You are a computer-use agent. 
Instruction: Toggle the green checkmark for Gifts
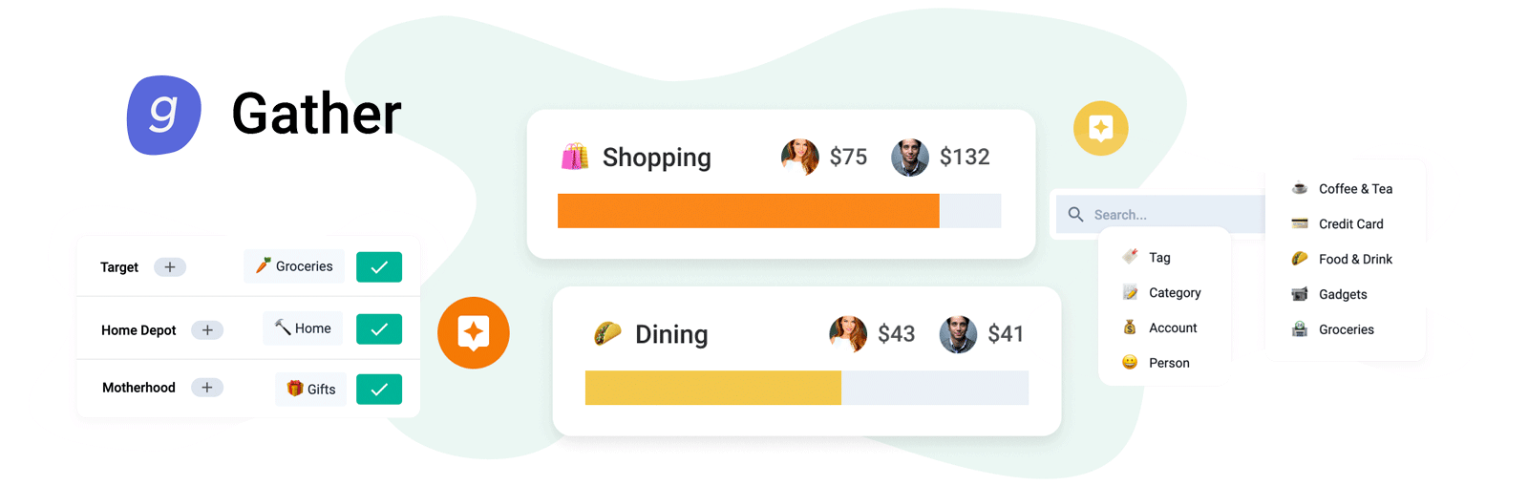pos(379,389)
